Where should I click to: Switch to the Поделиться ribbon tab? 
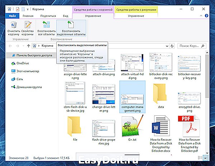coord(48,16)
